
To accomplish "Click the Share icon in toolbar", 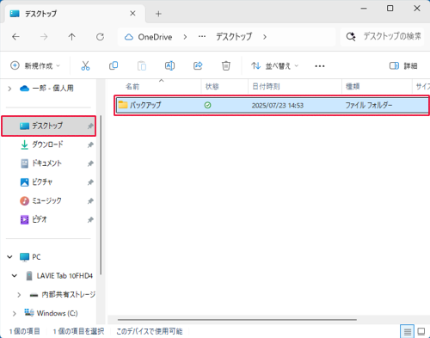I will coord(198,66).
